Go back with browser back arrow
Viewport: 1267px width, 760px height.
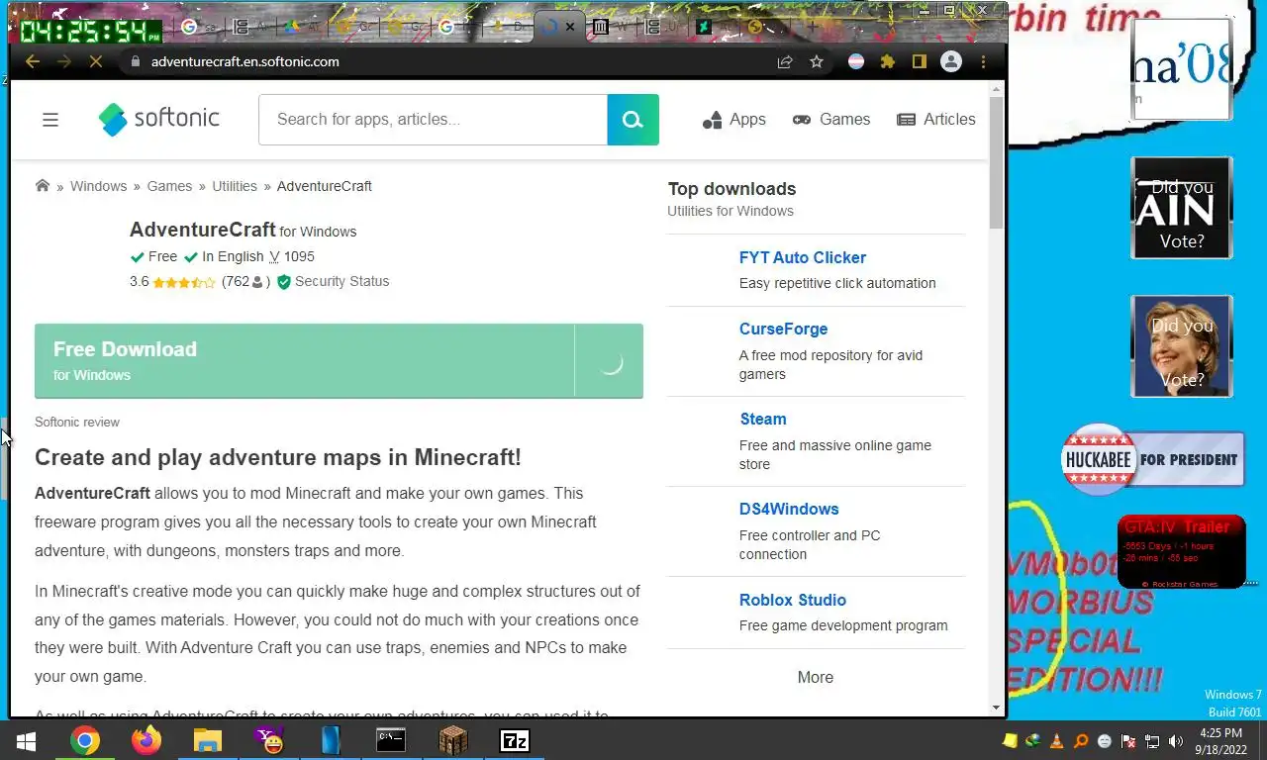tap(33, 61)
